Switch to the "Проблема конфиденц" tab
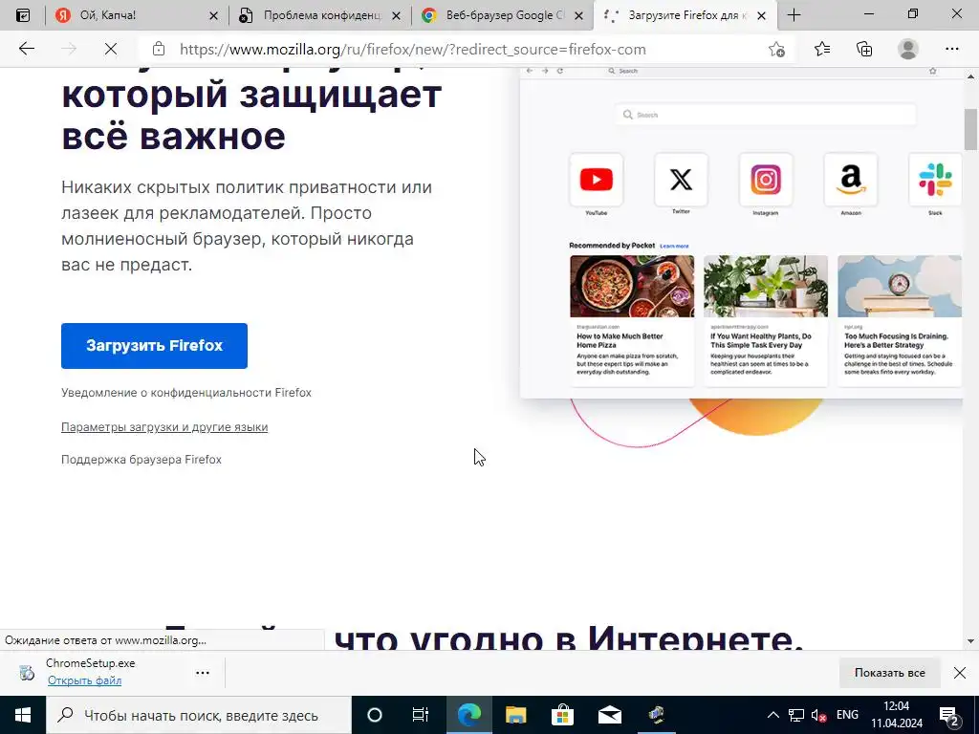This screenshot has height=734, width=979. click(x=319, y=15)
